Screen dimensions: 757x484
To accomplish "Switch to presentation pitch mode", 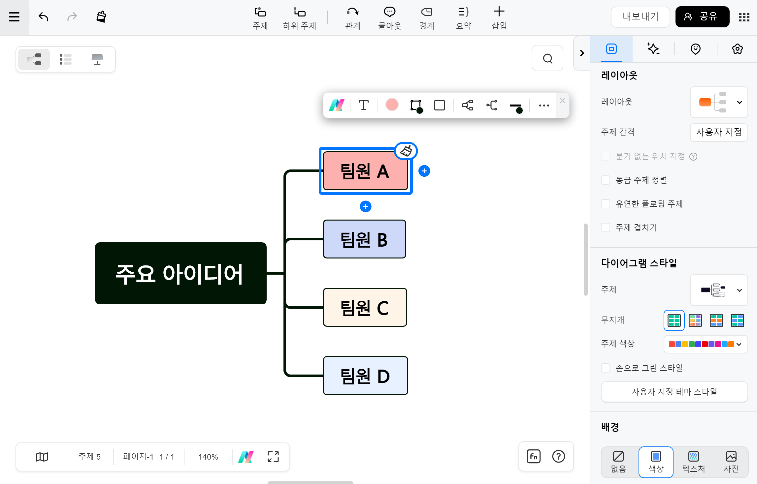I will [x=97, y=59].
